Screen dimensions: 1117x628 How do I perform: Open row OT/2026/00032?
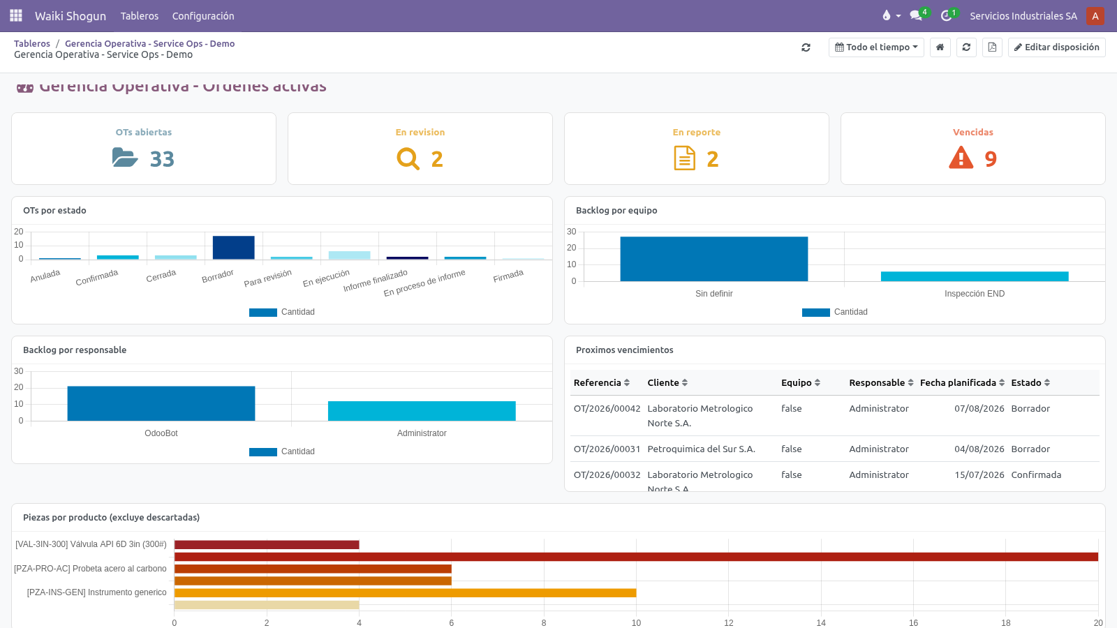coord(835,477)
